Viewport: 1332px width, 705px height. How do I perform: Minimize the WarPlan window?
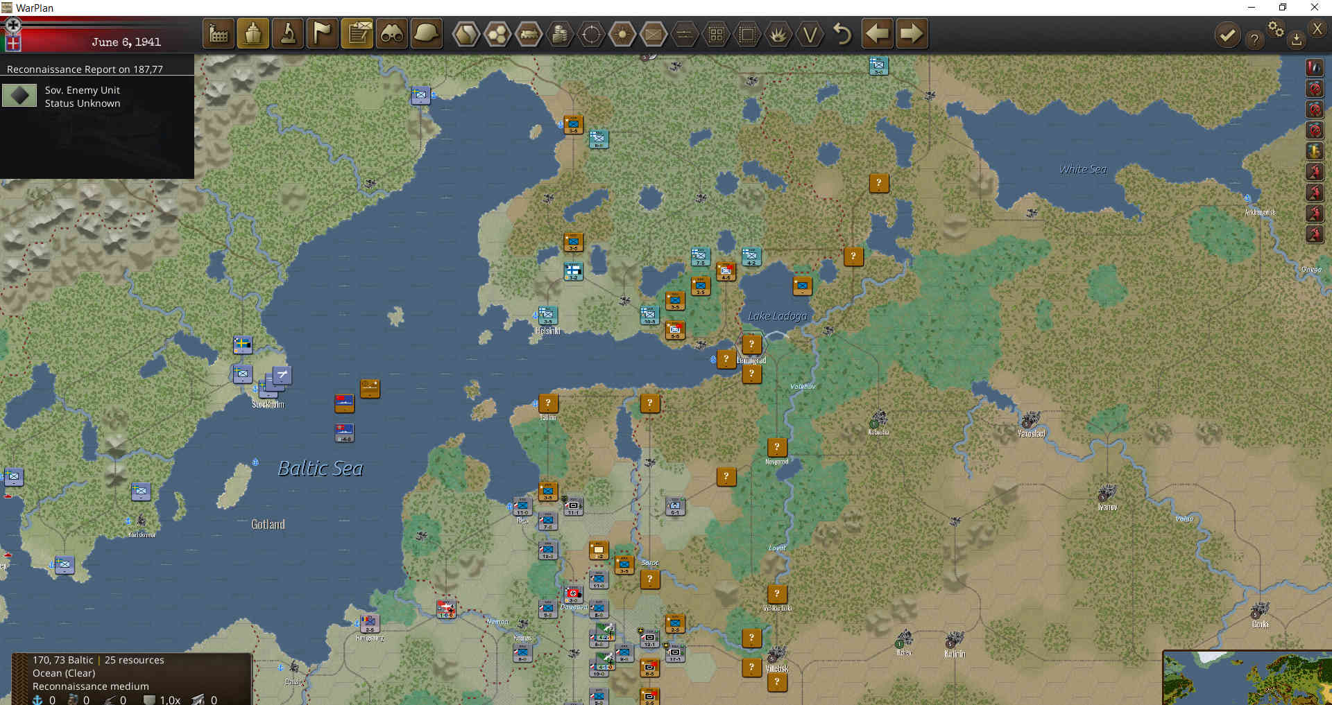tap(1252, 8)
